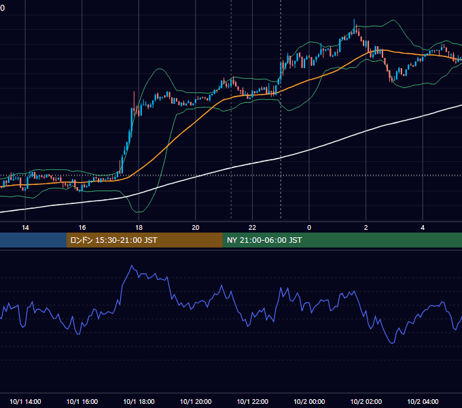462x408 pixels.
Task: Click the 10/1 14:00 label on indicator axis
Action: click(x=25, y=401)
